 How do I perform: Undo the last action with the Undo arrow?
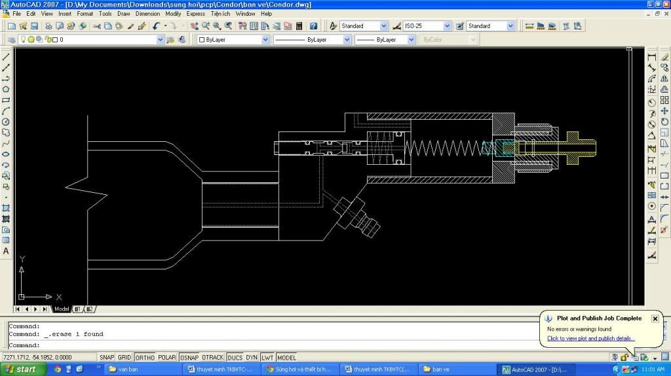(156, 26)
